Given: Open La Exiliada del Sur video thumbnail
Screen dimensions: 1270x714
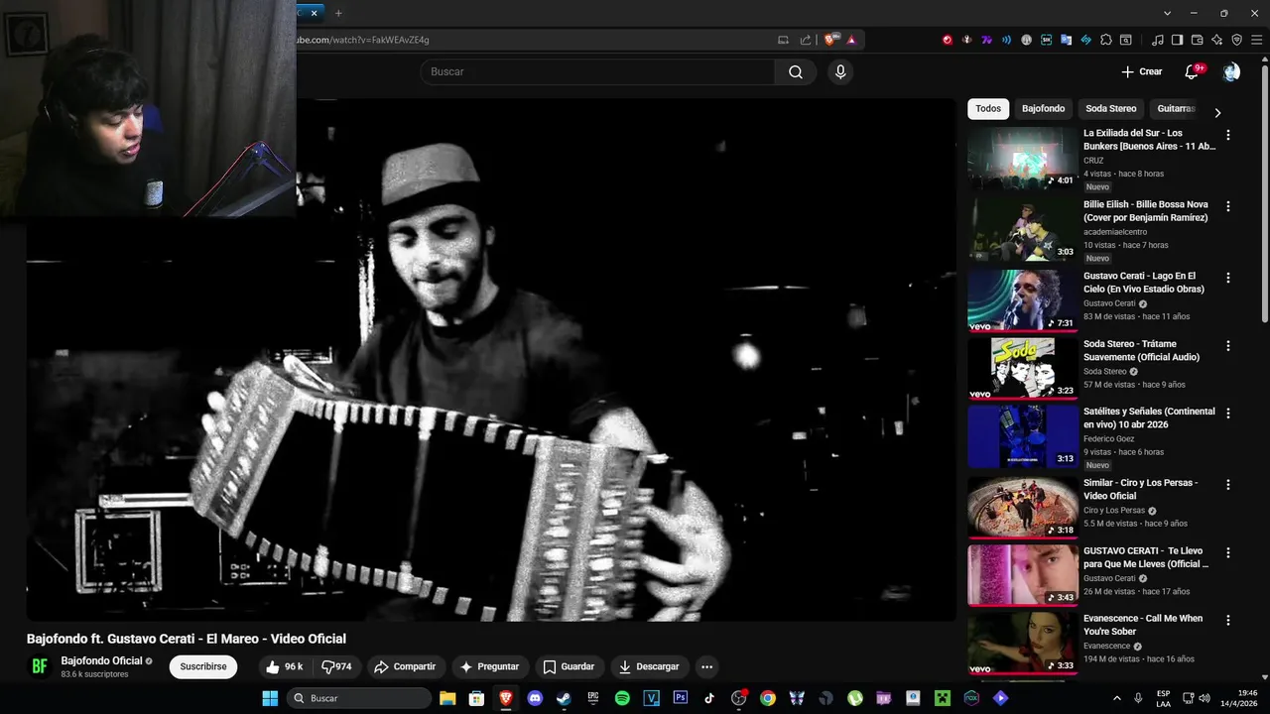Looking at the screenshot, I should [x=1023, y=158].
